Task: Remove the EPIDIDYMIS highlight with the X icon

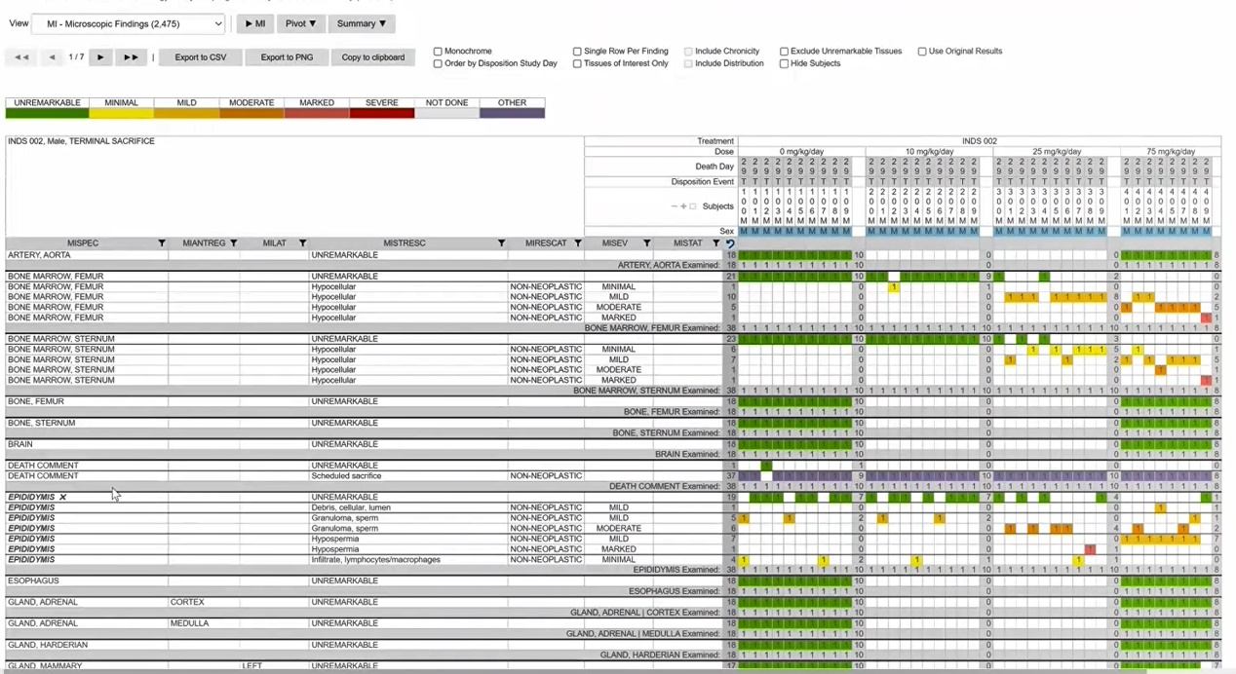Action: tap(63, 497)
